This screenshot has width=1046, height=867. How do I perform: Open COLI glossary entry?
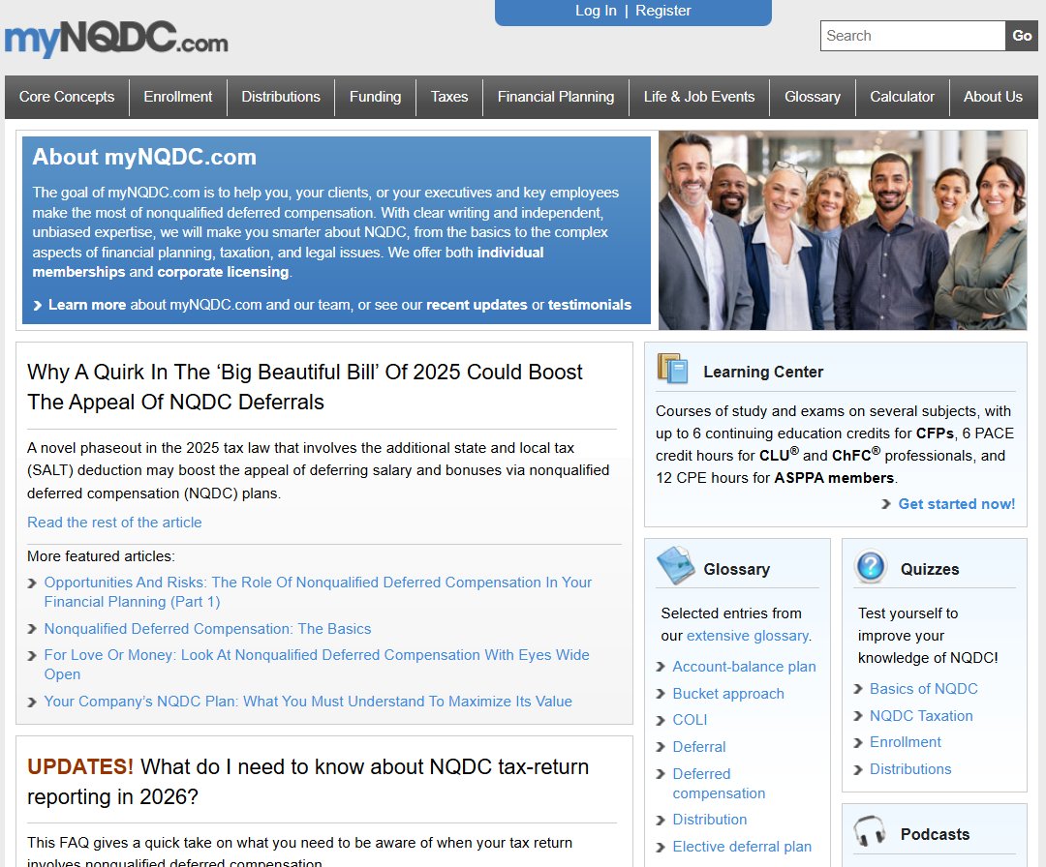[x=690, y=720]
